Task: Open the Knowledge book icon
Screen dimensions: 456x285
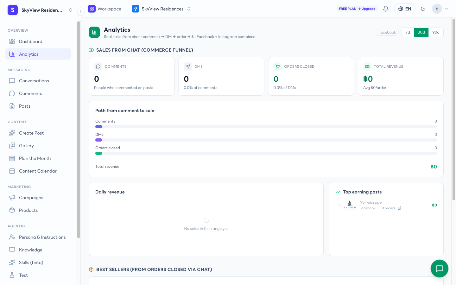Action: pos(12,250)
